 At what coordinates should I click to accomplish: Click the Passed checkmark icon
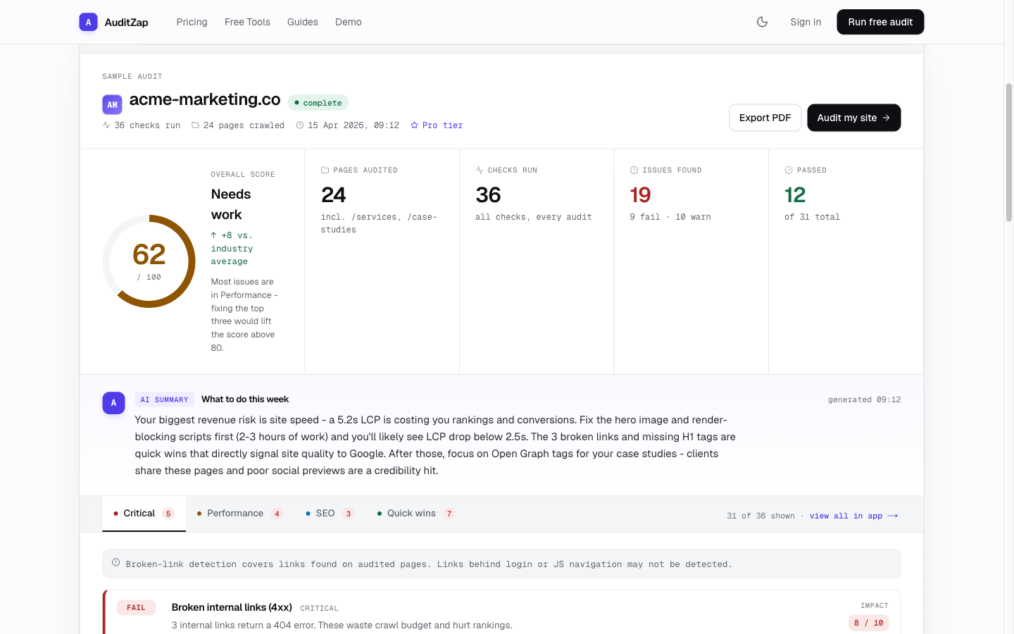(789, 170)
